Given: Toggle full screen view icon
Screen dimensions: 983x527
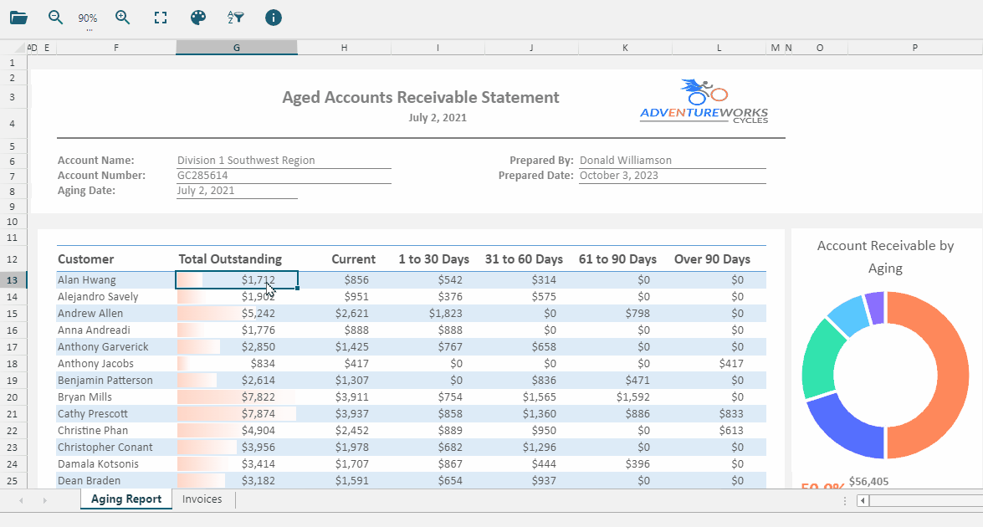Looking at the screenshot, I should 161,18.
